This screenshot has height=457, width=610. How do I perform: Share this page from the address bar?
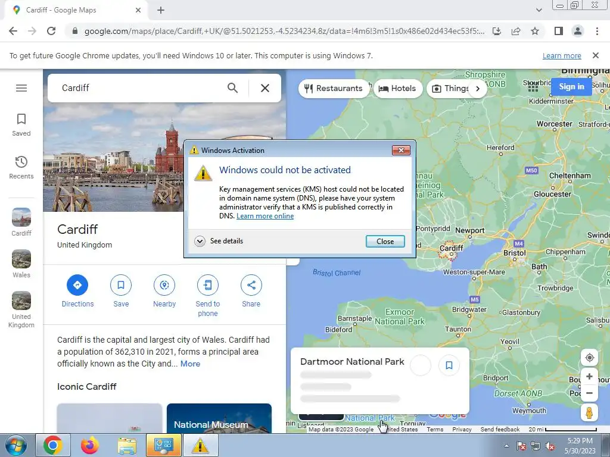pos(516,31)
